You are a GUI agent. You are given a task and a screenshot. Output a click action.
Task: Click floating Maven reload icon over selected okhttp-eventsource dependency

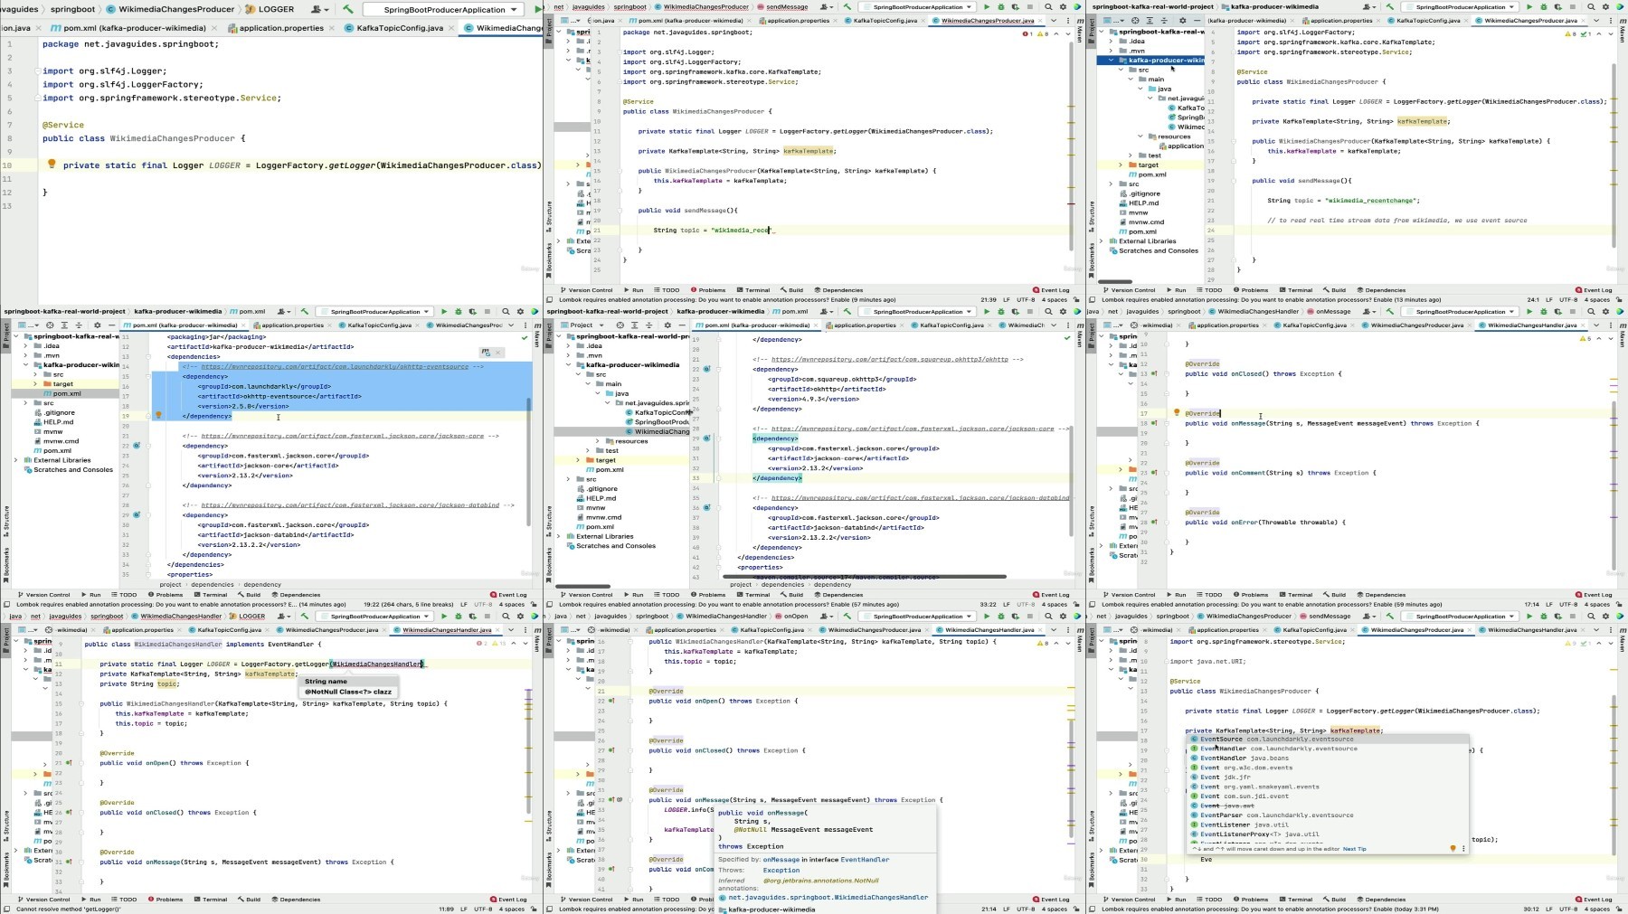click(486, 353)
